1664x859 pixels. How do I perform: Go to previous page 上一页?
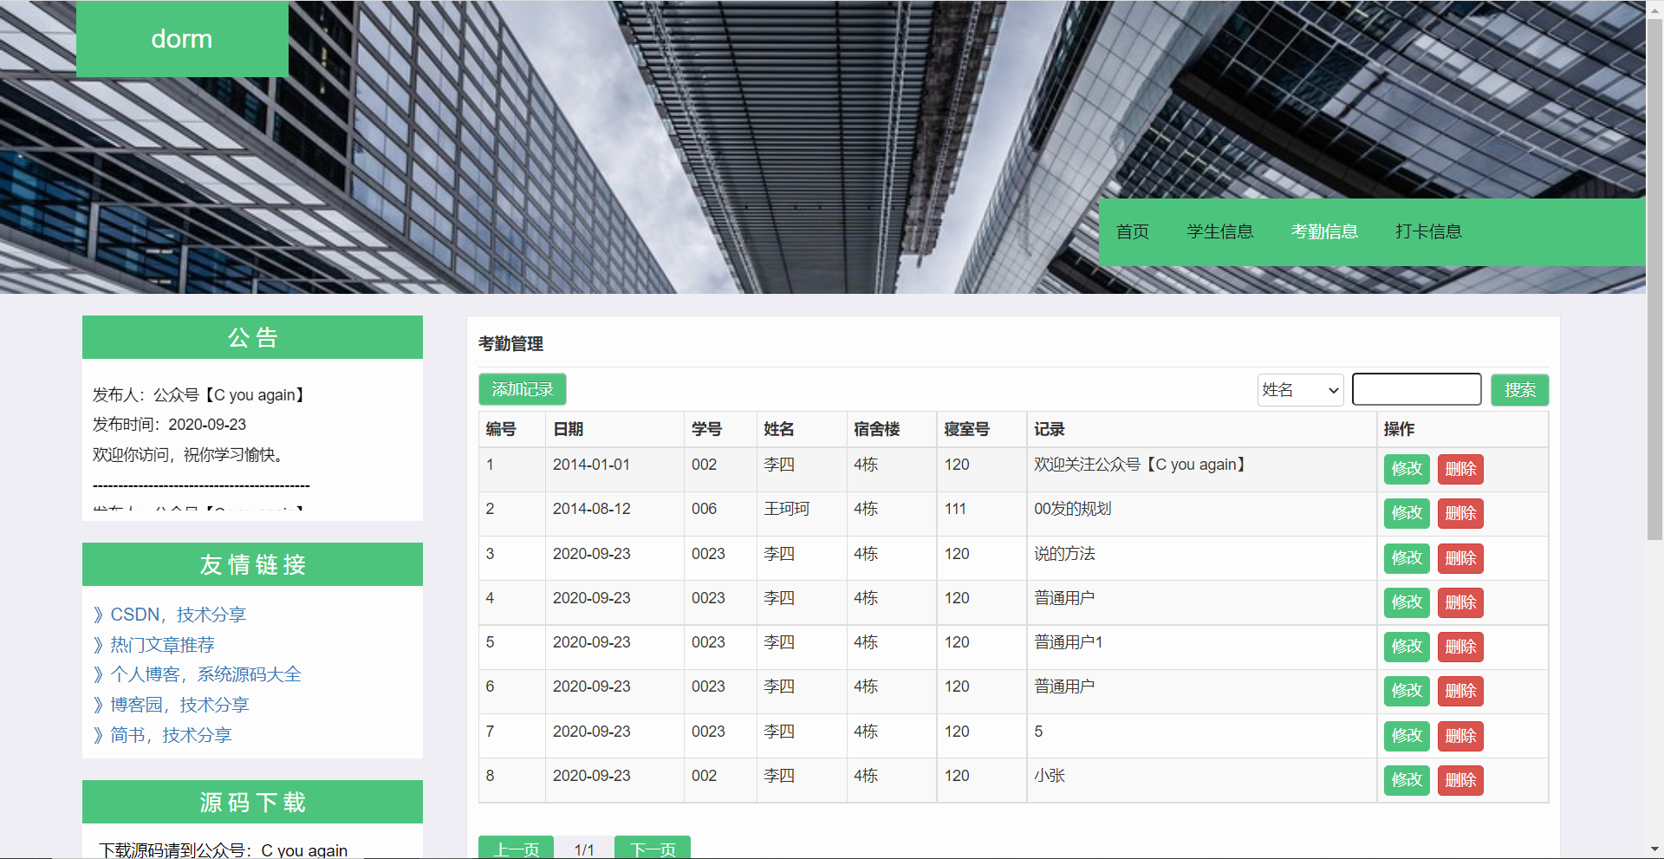click(x=517, y=848)
